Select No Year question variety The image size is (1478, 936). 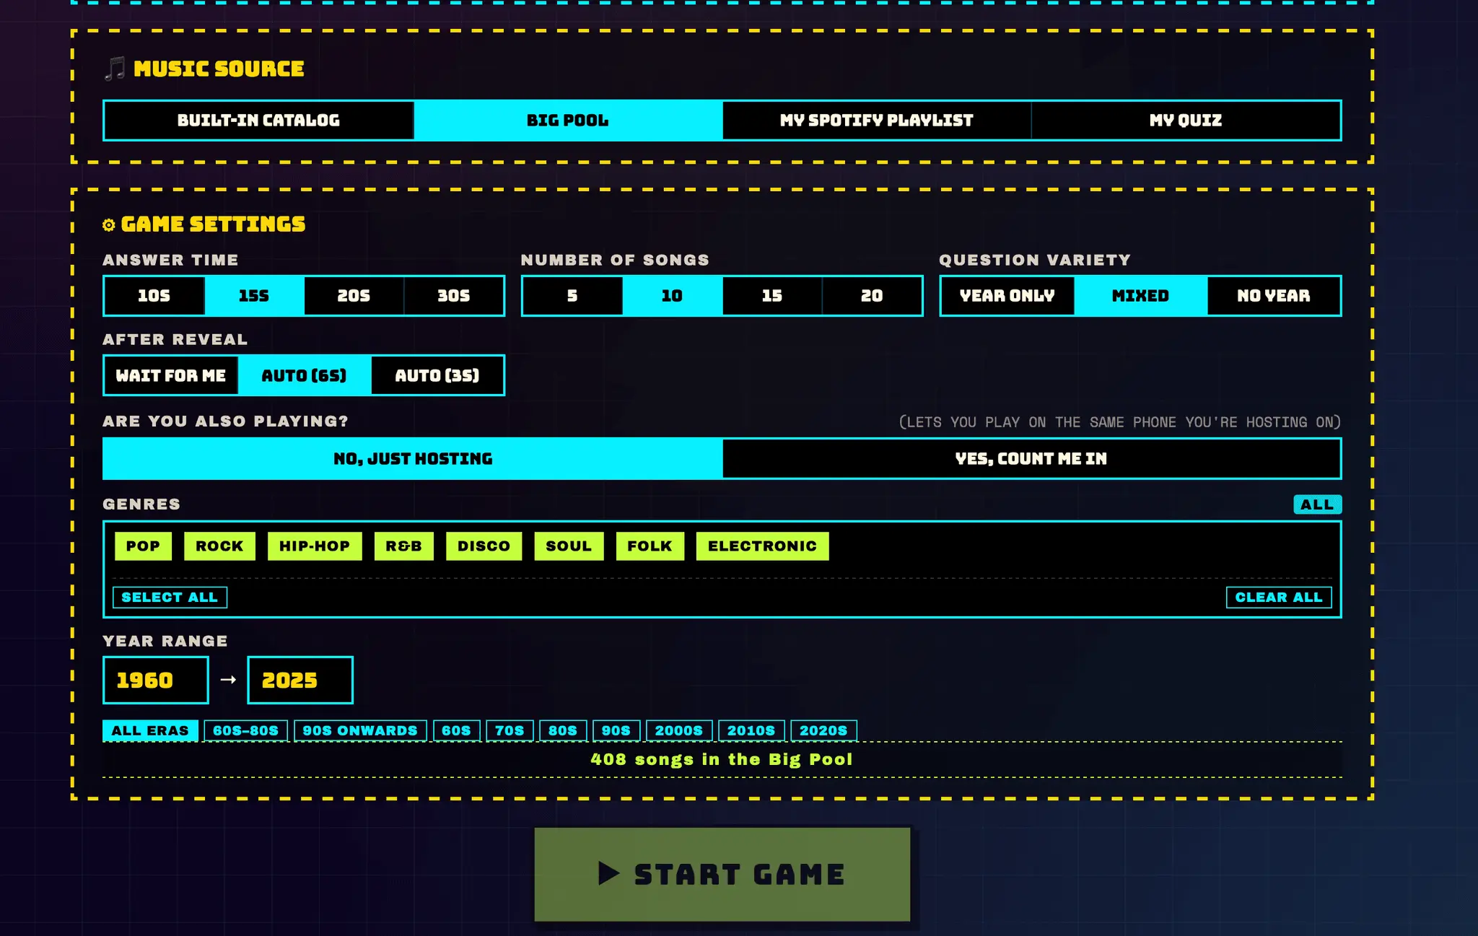(x=1274, y=296)
